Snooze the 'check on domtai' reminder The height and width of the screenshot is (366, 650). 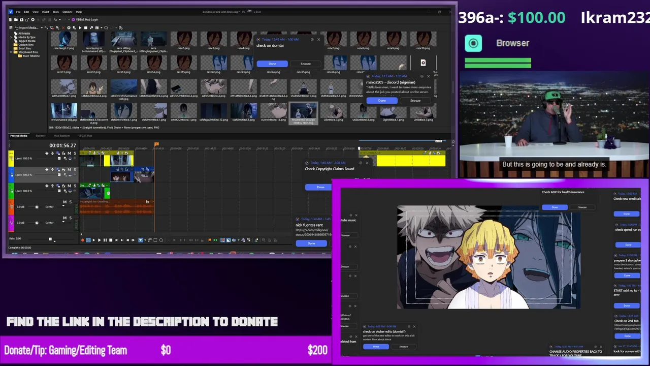[x=305, y=64]
